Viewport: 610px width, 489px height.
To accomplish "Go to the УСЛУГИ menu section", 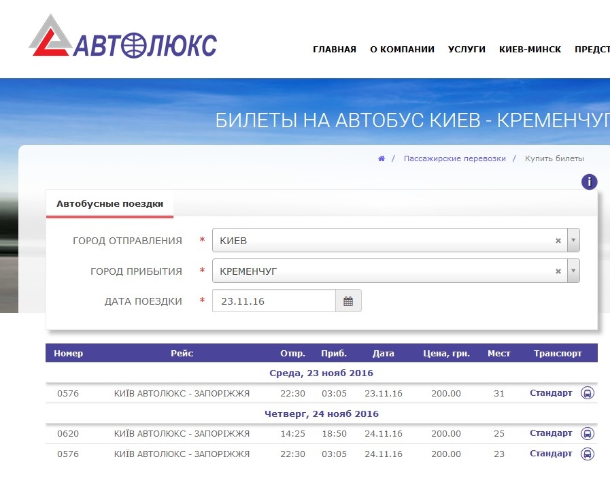I will [x=467, y=50].
